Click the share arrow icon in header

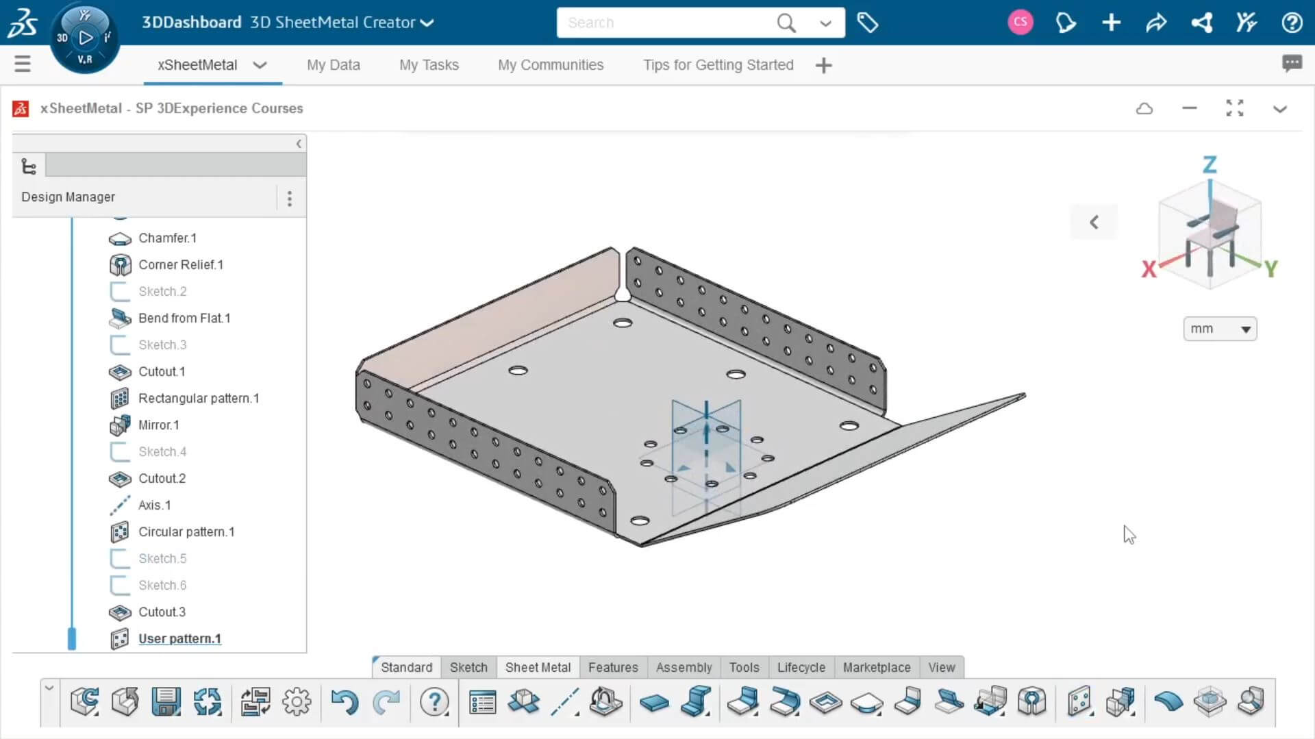tap(1156, 23)
